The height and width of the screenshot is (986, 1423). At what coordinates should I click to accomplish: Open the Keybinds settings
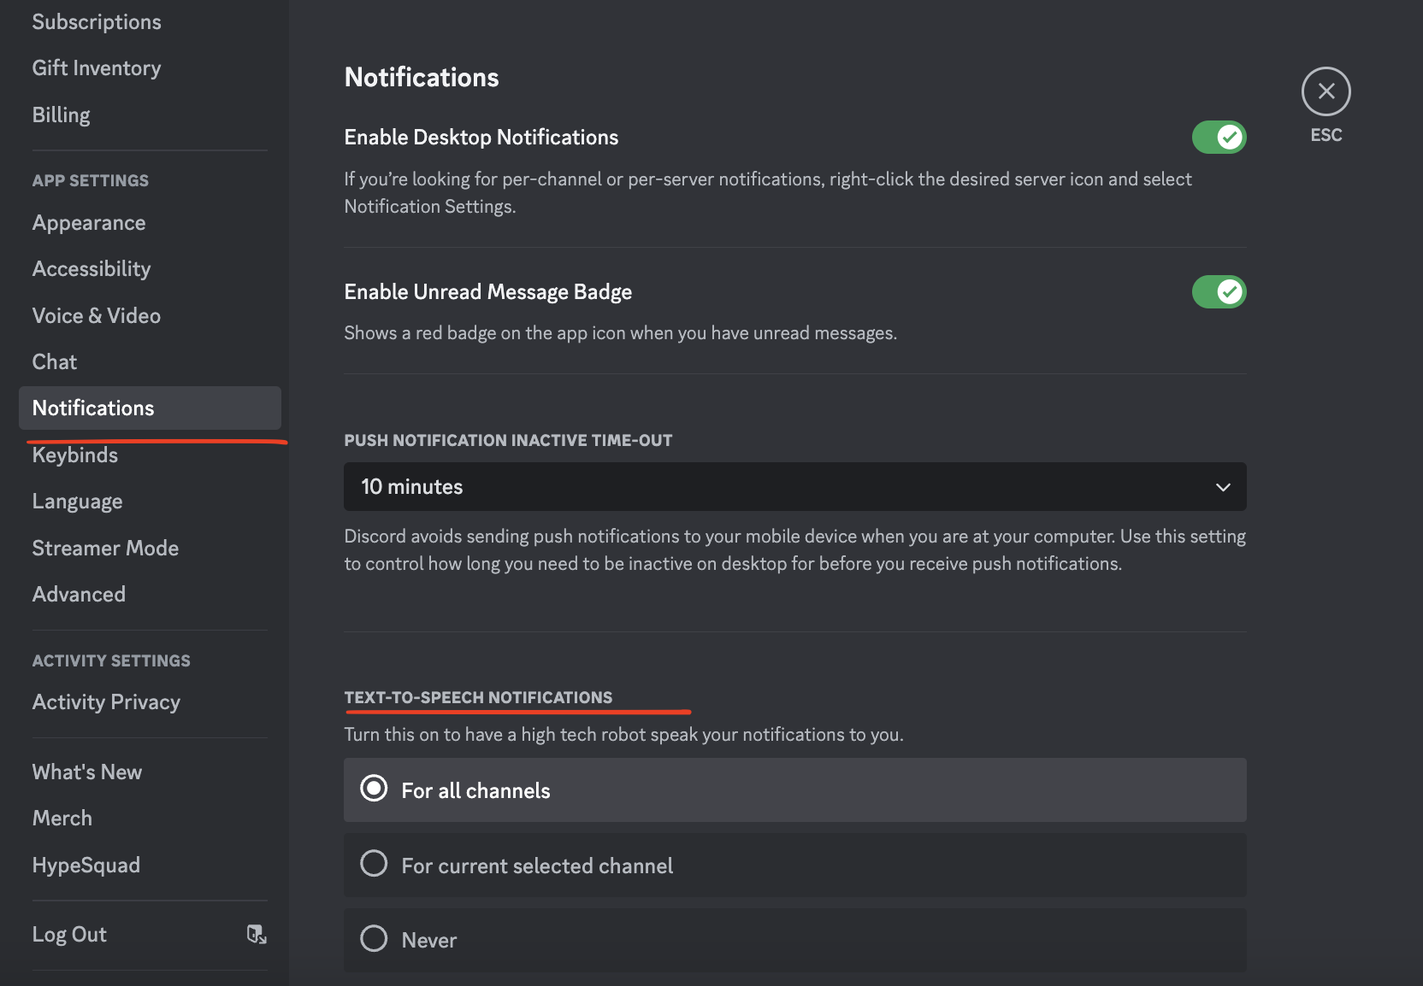75,455
